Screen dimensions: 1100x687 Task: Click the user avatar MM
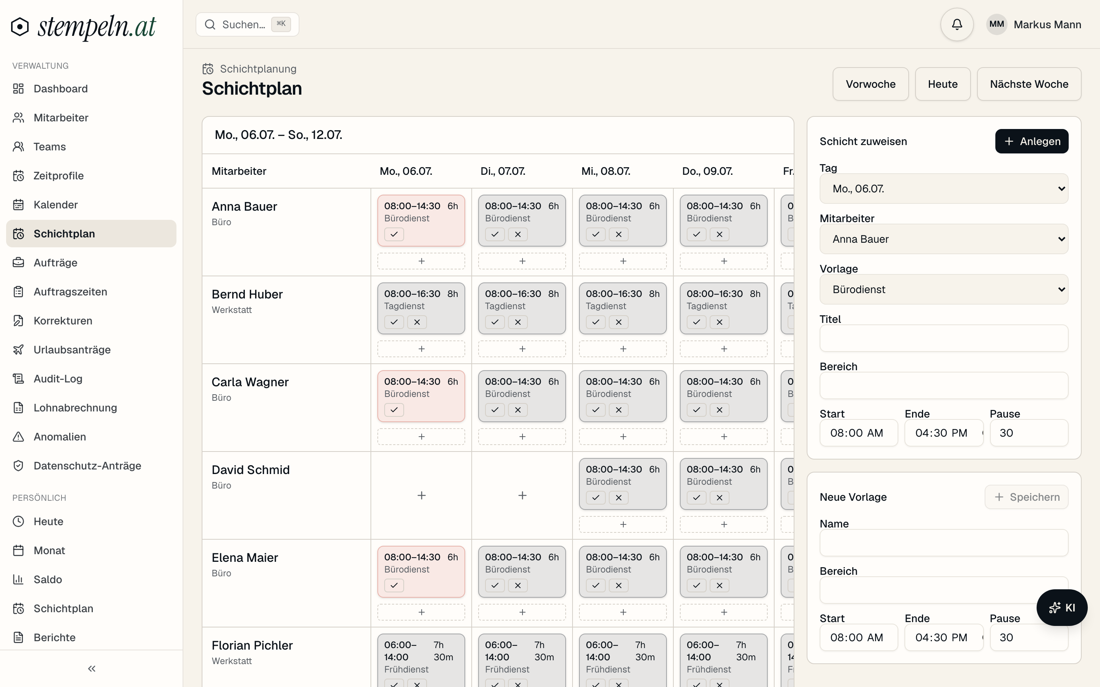[x=996, y=24]
